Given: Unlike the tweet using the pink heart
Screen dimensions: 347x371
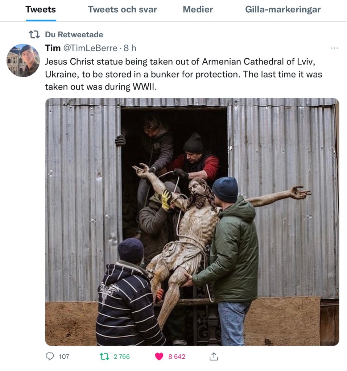Looking at the screenshot, I should pos(159,357).
